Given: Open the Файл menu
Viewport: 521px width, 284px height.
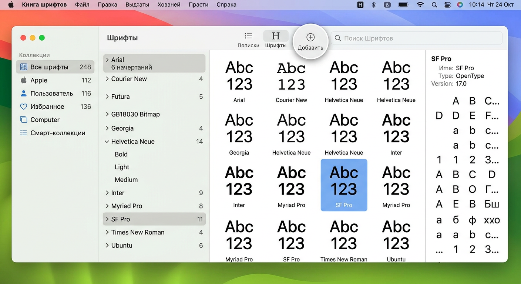Looking at the screenshot, I should [x=82, y=5].
